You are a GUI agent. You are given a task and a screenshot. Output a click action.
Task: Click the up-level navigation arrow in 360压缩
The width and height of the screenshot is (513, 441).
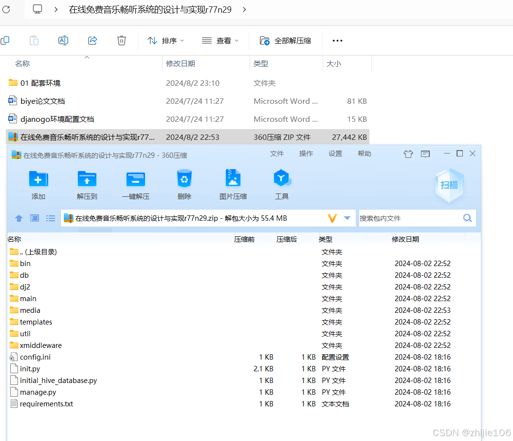click(18, 218)
